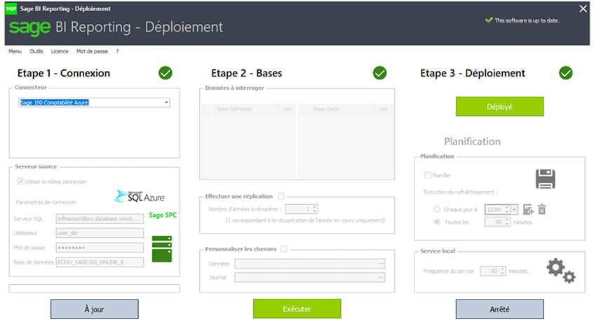The width and height of the screenshot is (594, 322).
Task: Click the add schedule icon
Action: tap(528, 209)
